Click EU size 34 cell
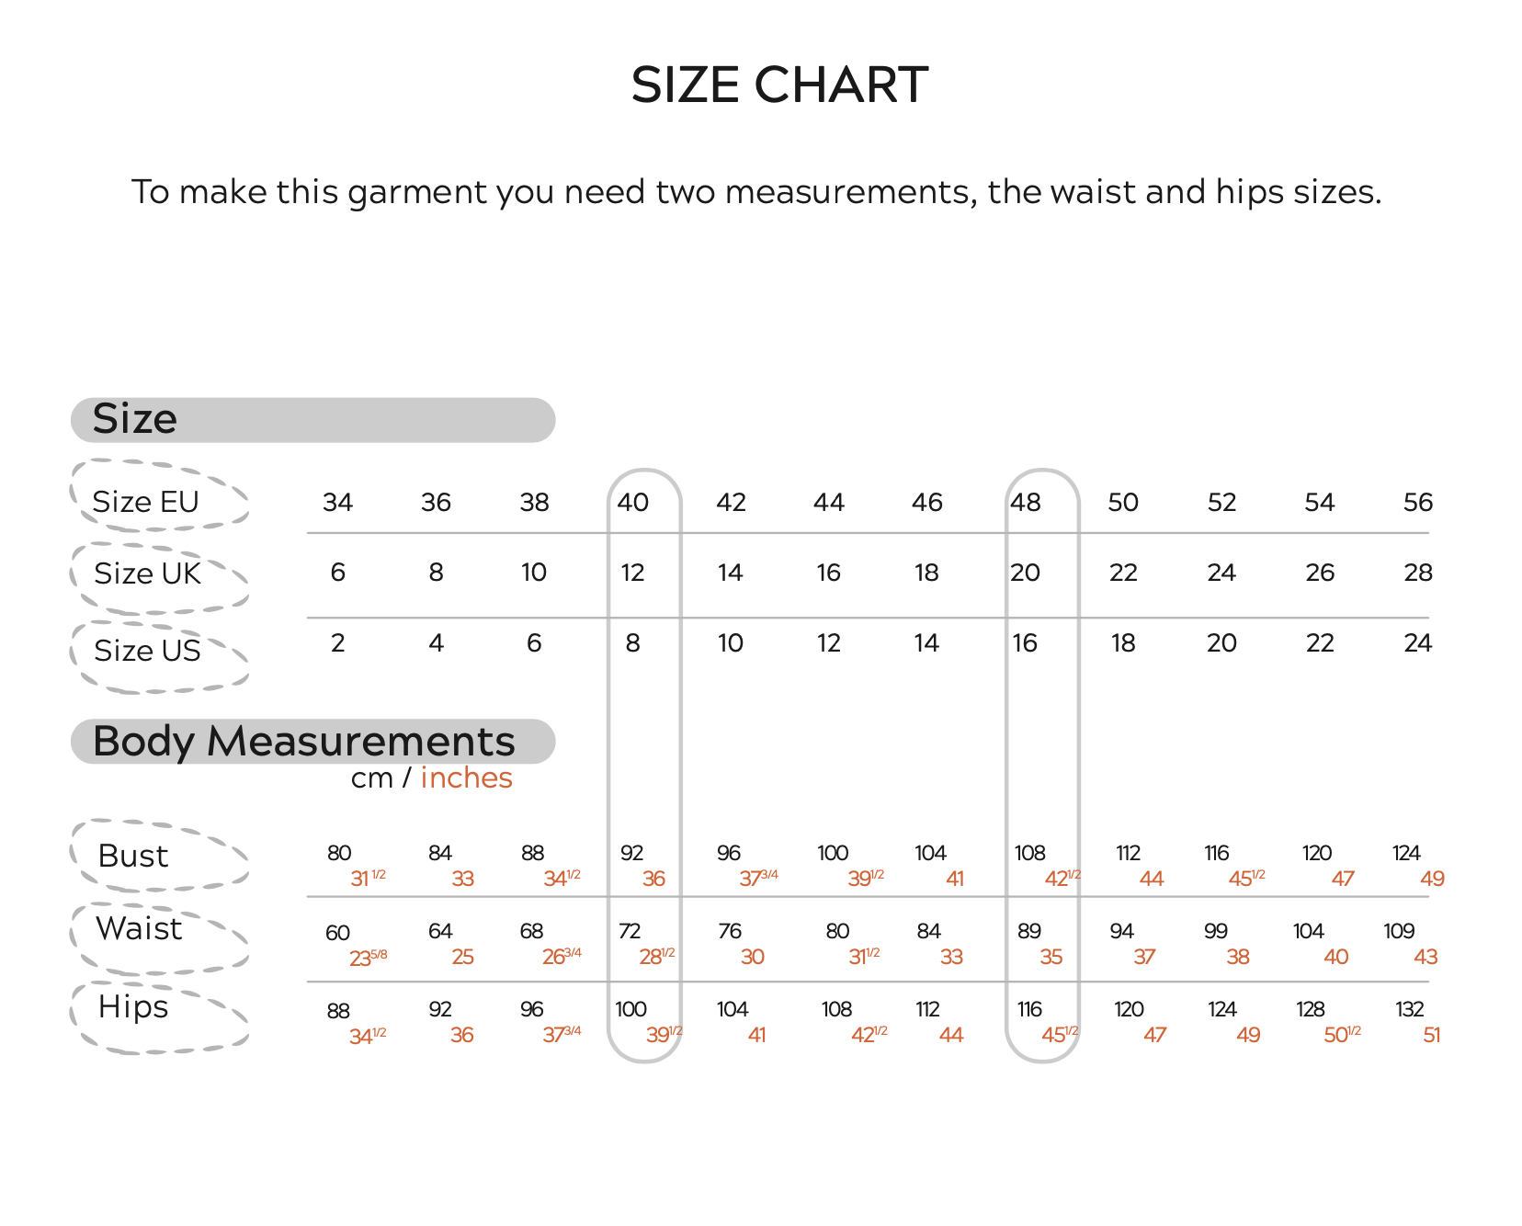 tap(337, 503)
